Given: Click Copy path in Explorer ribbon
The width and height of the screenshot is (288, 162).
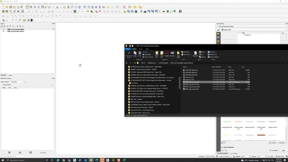Looking at the screenshot, I should coord(147,54).
